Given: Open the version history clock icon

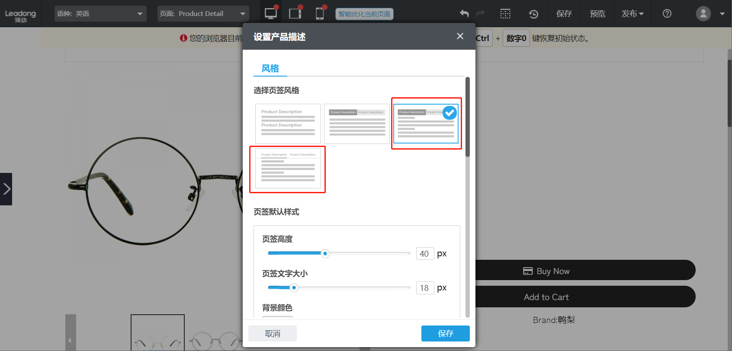Looking at the screenshot, I should tap(533, 14).
